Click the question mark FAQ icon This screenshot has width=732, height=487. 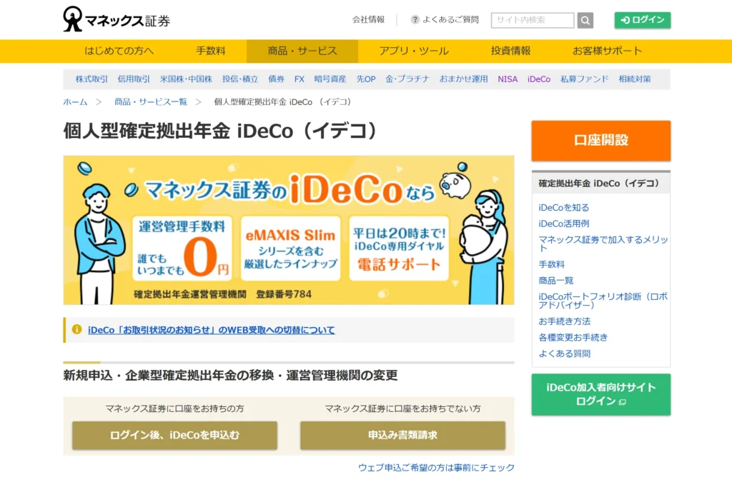pos(415,20)
